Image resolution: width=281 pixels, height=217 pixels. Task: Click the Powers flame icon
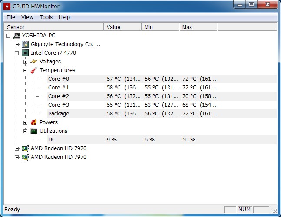tap(34, 122)
